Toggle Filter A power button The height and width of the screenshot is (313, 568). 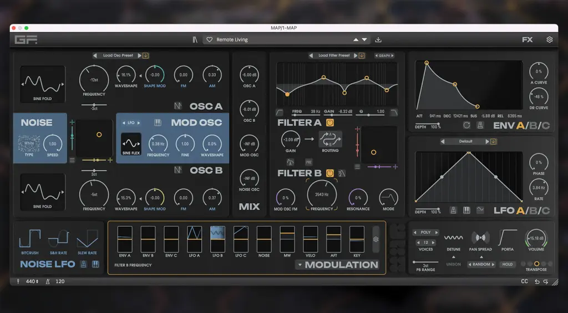tap(329, 122)
